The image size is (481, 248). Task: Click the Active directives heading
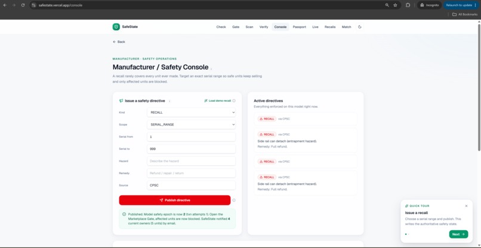click(x=269, y=101)
